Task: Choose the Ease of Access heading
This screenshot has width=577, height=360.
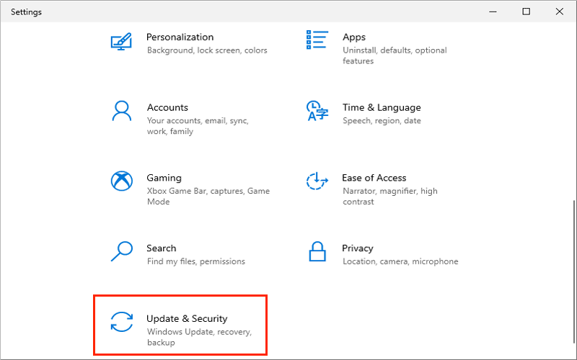Action: pyautogui.click(x=374, y=178)
